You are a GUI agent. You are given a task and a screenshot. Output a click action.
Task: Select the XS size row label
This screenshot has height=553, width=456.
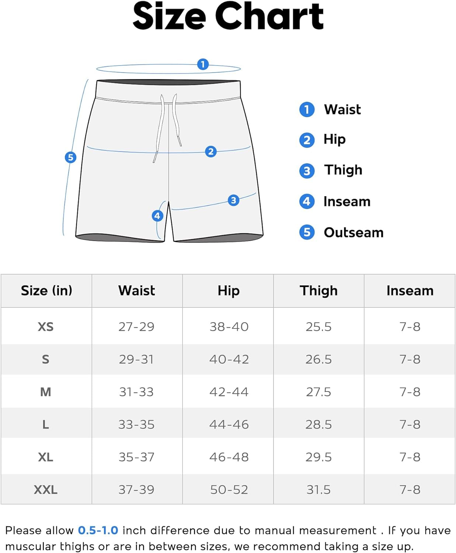[x=46, y=327]
